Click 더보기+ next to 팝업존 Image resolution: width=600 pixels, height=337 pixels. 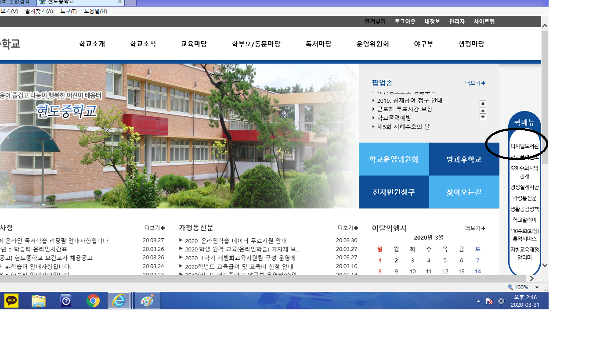pyautogui.click(x=475, y=83)
